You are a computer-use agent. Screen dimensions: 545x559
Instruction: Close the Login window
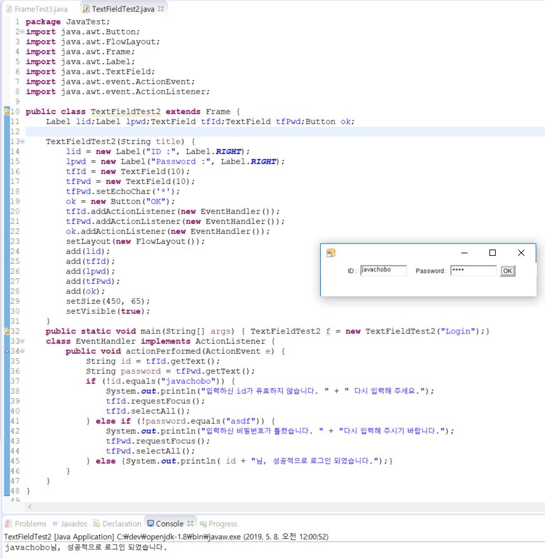tap(521, 253)
